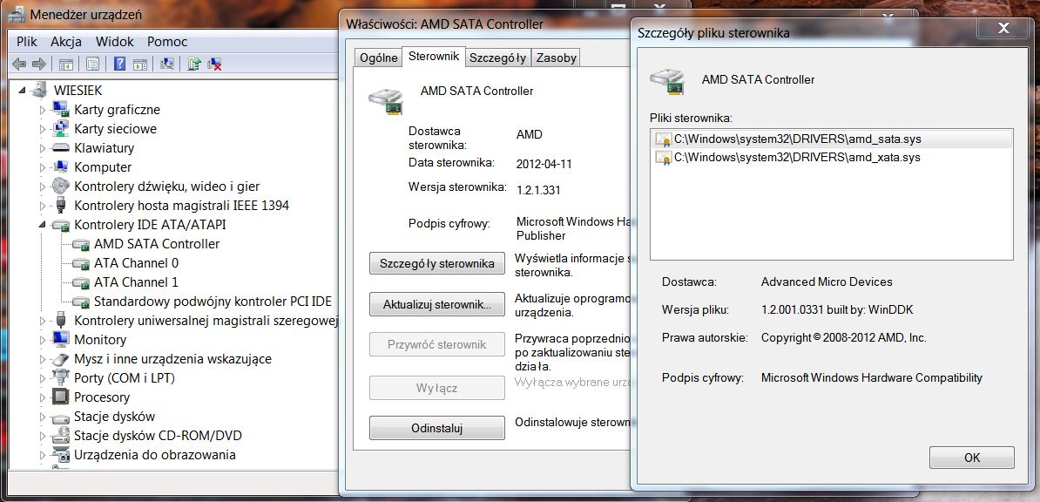Click the scan for hardware changes icon

(x=167, y=64)
